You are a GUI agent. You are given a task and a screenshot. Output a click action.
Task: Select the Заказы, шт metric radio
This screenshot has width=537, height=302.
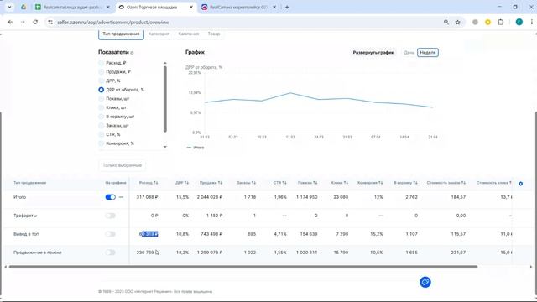click(101, 126)
